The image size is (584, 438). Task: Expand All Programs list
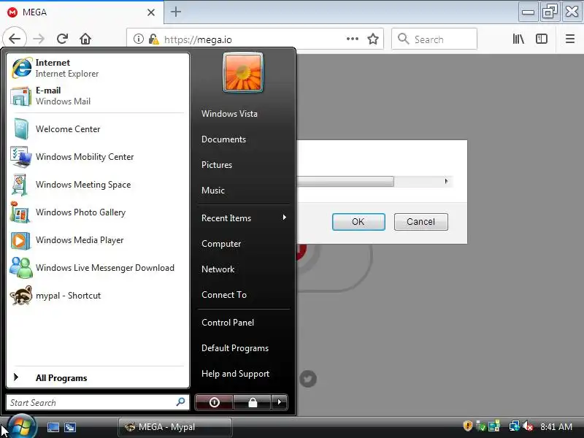point(98,377)
